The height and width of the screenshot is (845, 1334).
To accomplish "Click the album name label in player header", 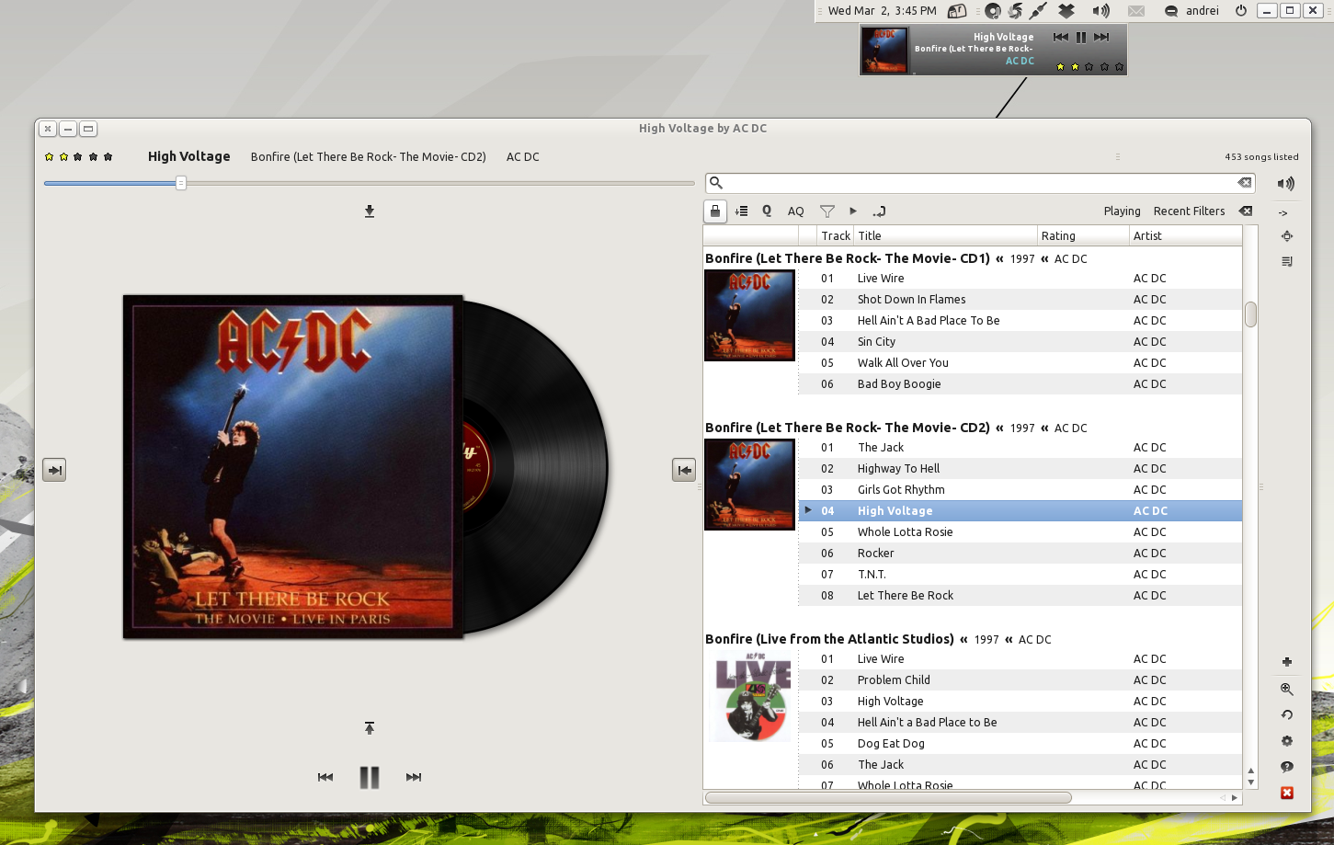I will coord(368,157).
